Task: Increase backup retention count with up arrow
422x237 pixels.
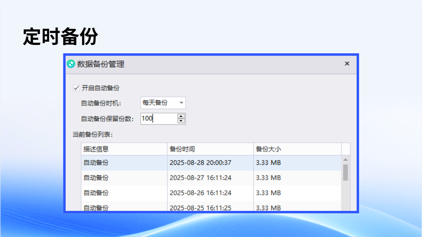Action: [x=181, y=116]
